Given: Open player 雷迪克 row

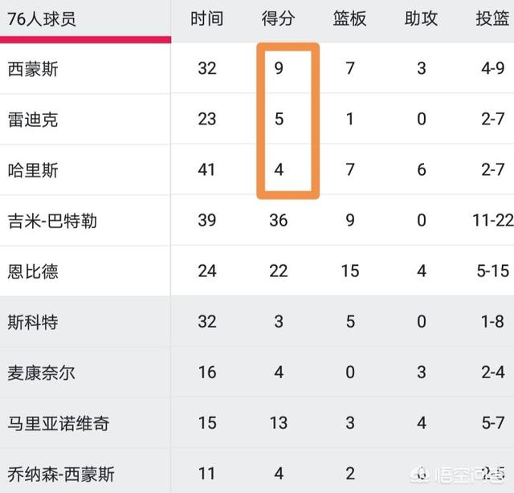Looking at the screenshot, I should (x=33, y=120).
